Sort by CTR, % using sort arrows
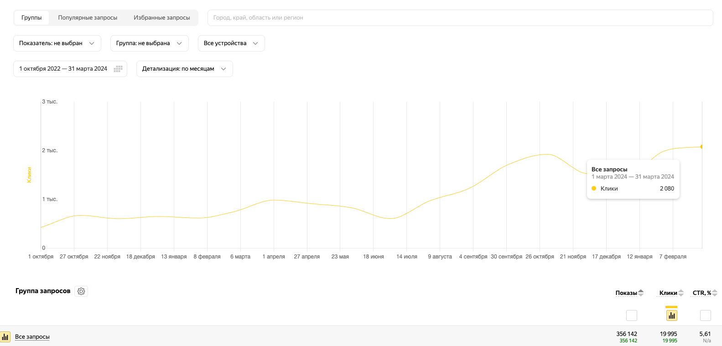This screenshot has width=722, height=346. (x=715, y=293)
